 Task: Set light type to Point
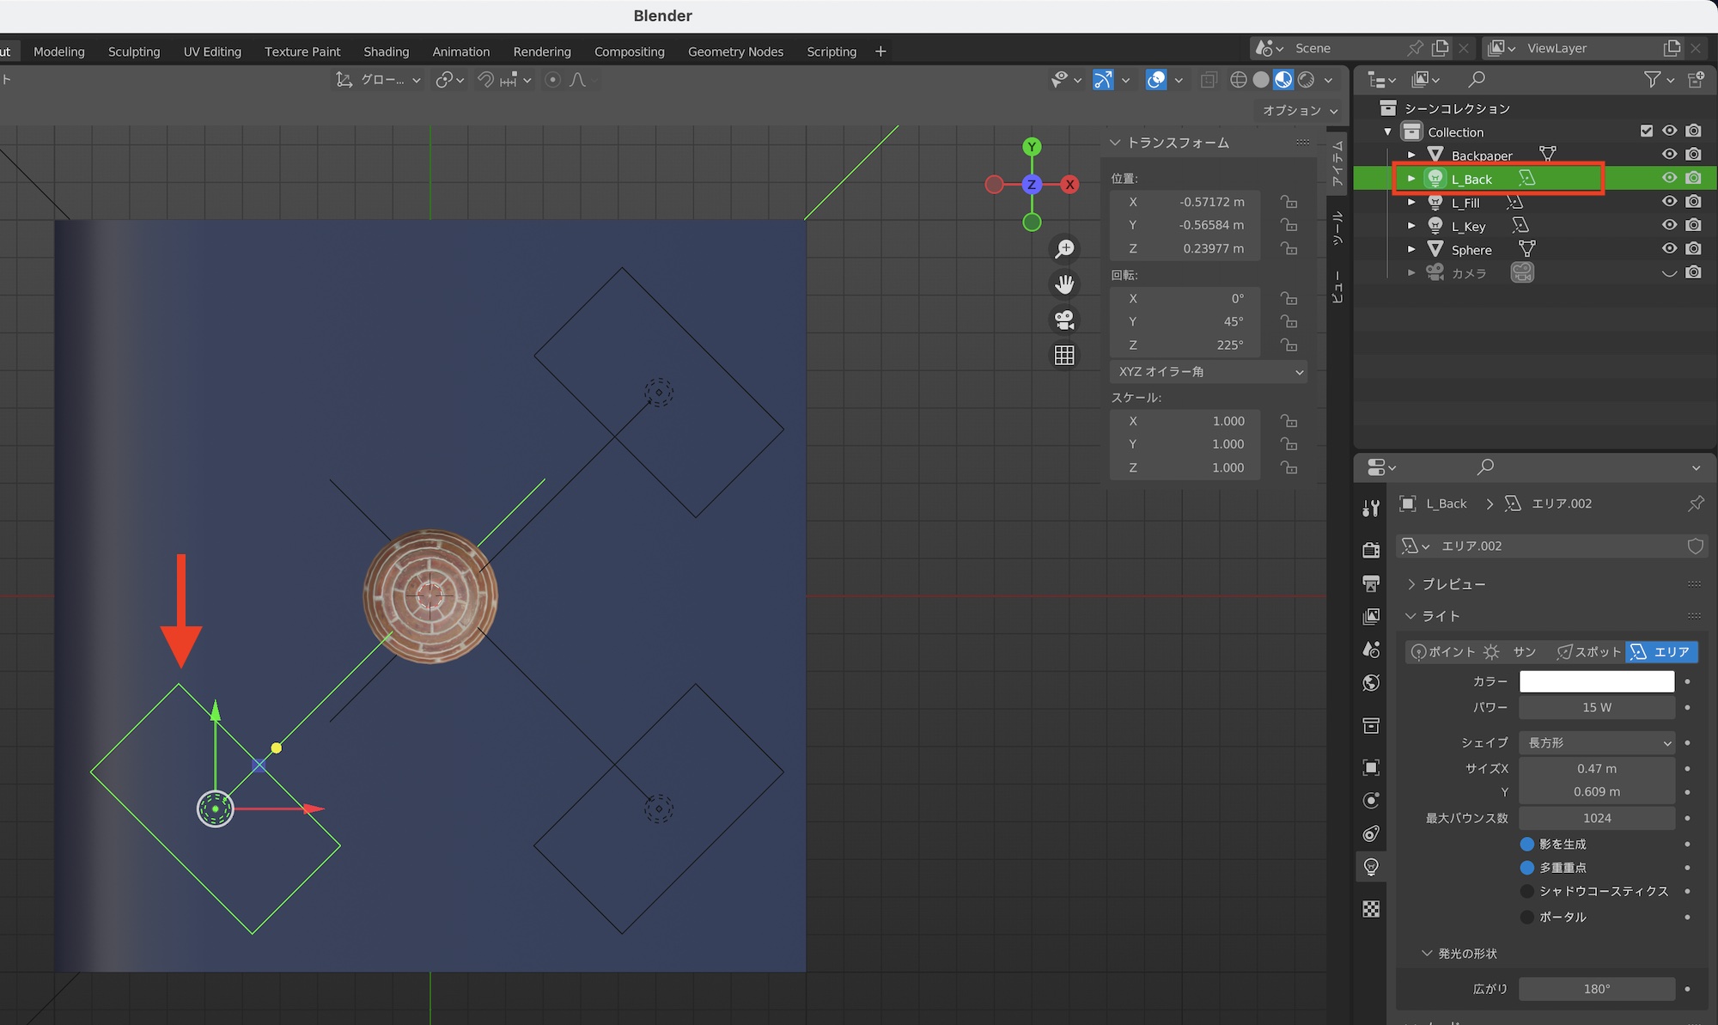coord(1443,652)
